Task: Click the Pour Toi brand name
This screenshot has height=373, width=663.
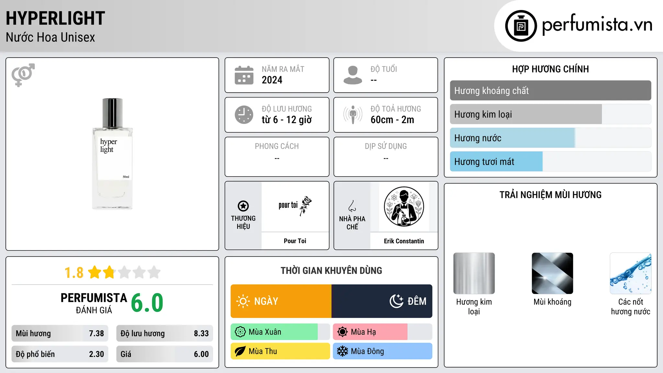Action: pos(295,241)
